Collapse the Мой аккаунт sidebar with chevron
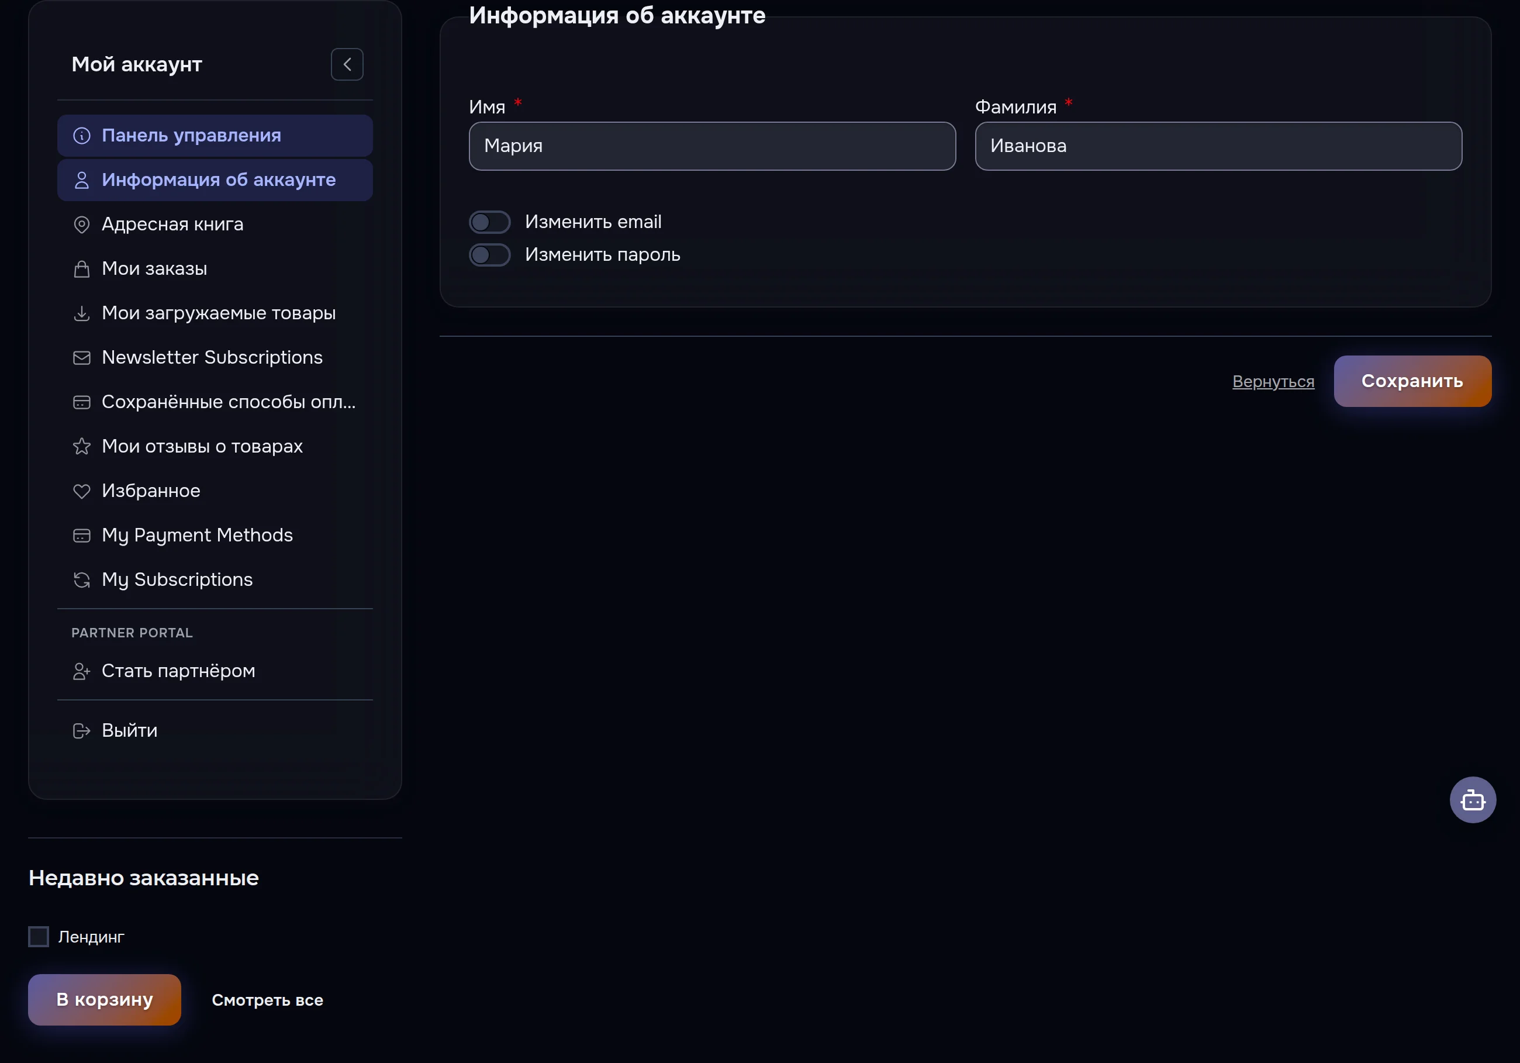Image resolution: width=1520 pixels, height=1063 pixels. pyautogui.click(x=347, y=64)
